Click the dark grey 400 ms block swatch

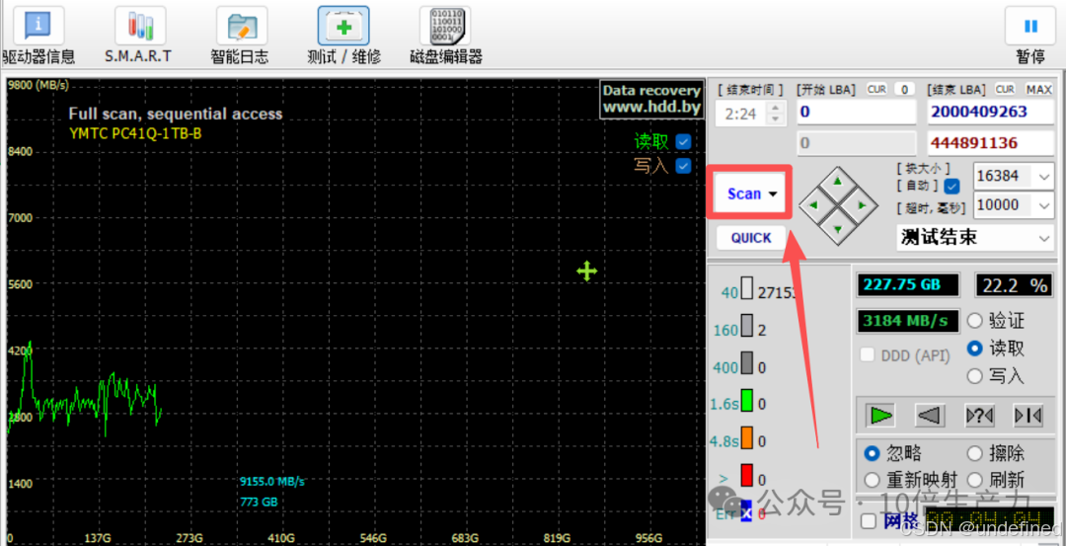(747, 363)
